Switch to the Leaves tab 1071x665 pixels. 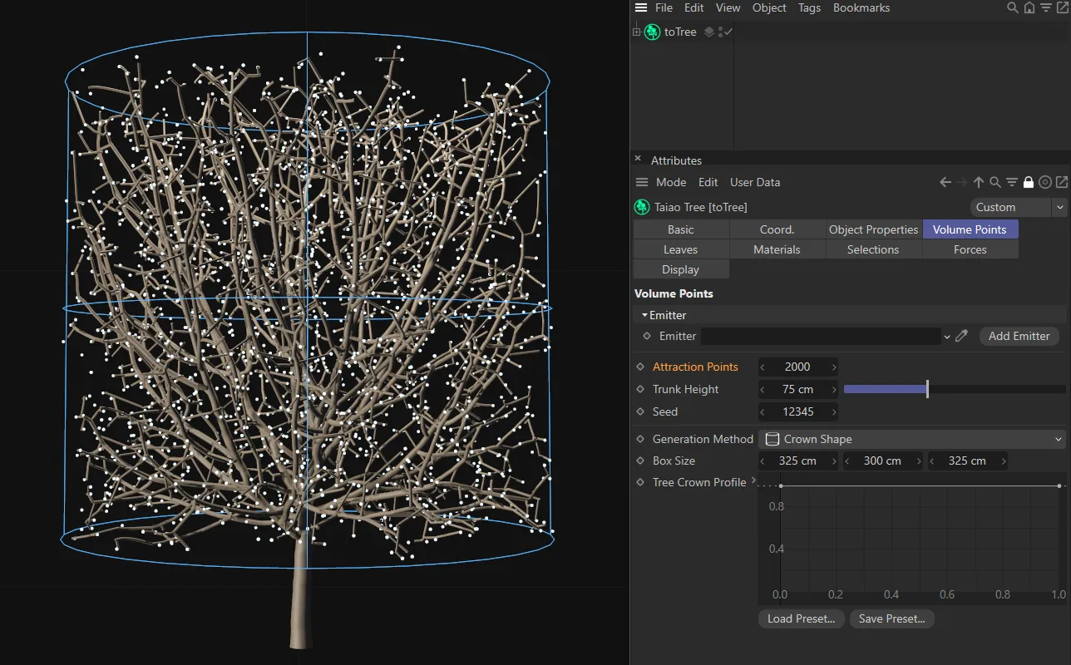click(x=680, y=249)
